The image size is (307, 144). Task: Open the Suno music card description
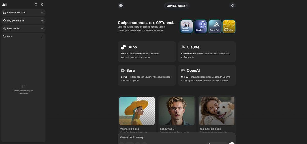140,55
